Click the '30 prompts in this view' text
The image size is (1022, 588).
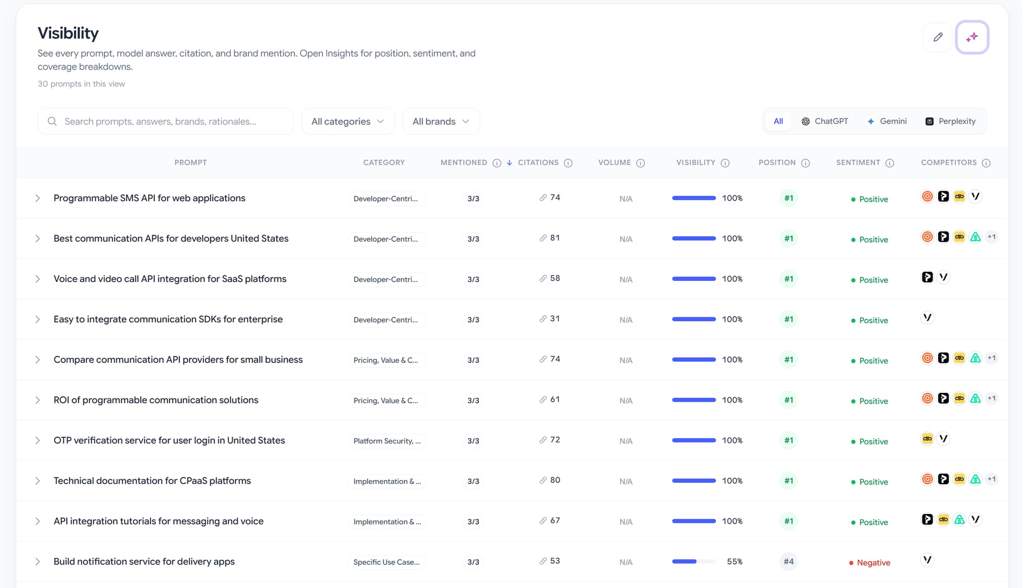pos(81,84)
